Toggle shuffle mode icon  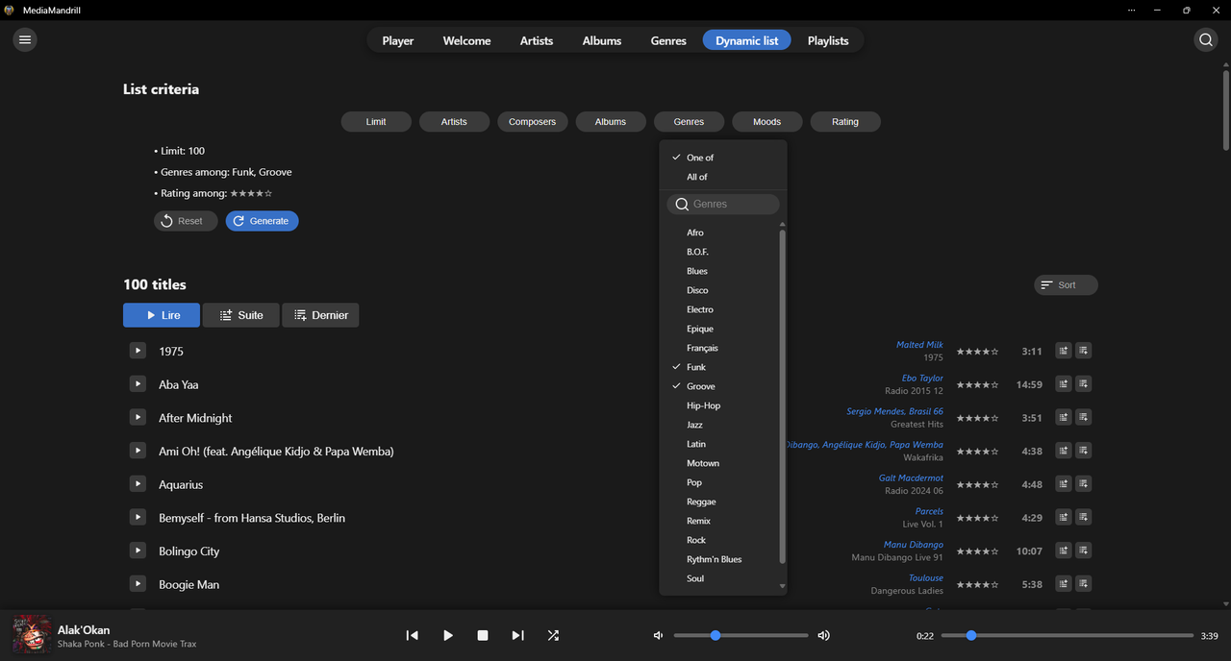(x=553, y=635)
